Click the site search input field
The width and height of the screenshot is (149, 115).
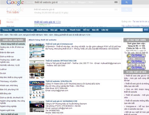(x=133, y=30)
